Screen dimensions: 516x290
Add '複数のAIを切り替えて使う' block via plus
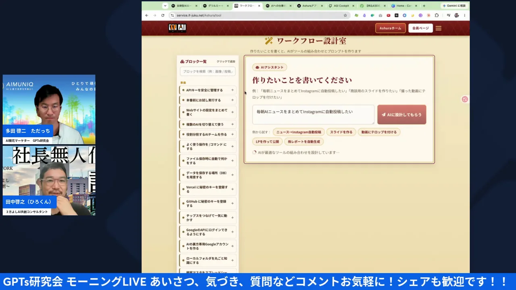pyautogui.click(x=232, y=124)
